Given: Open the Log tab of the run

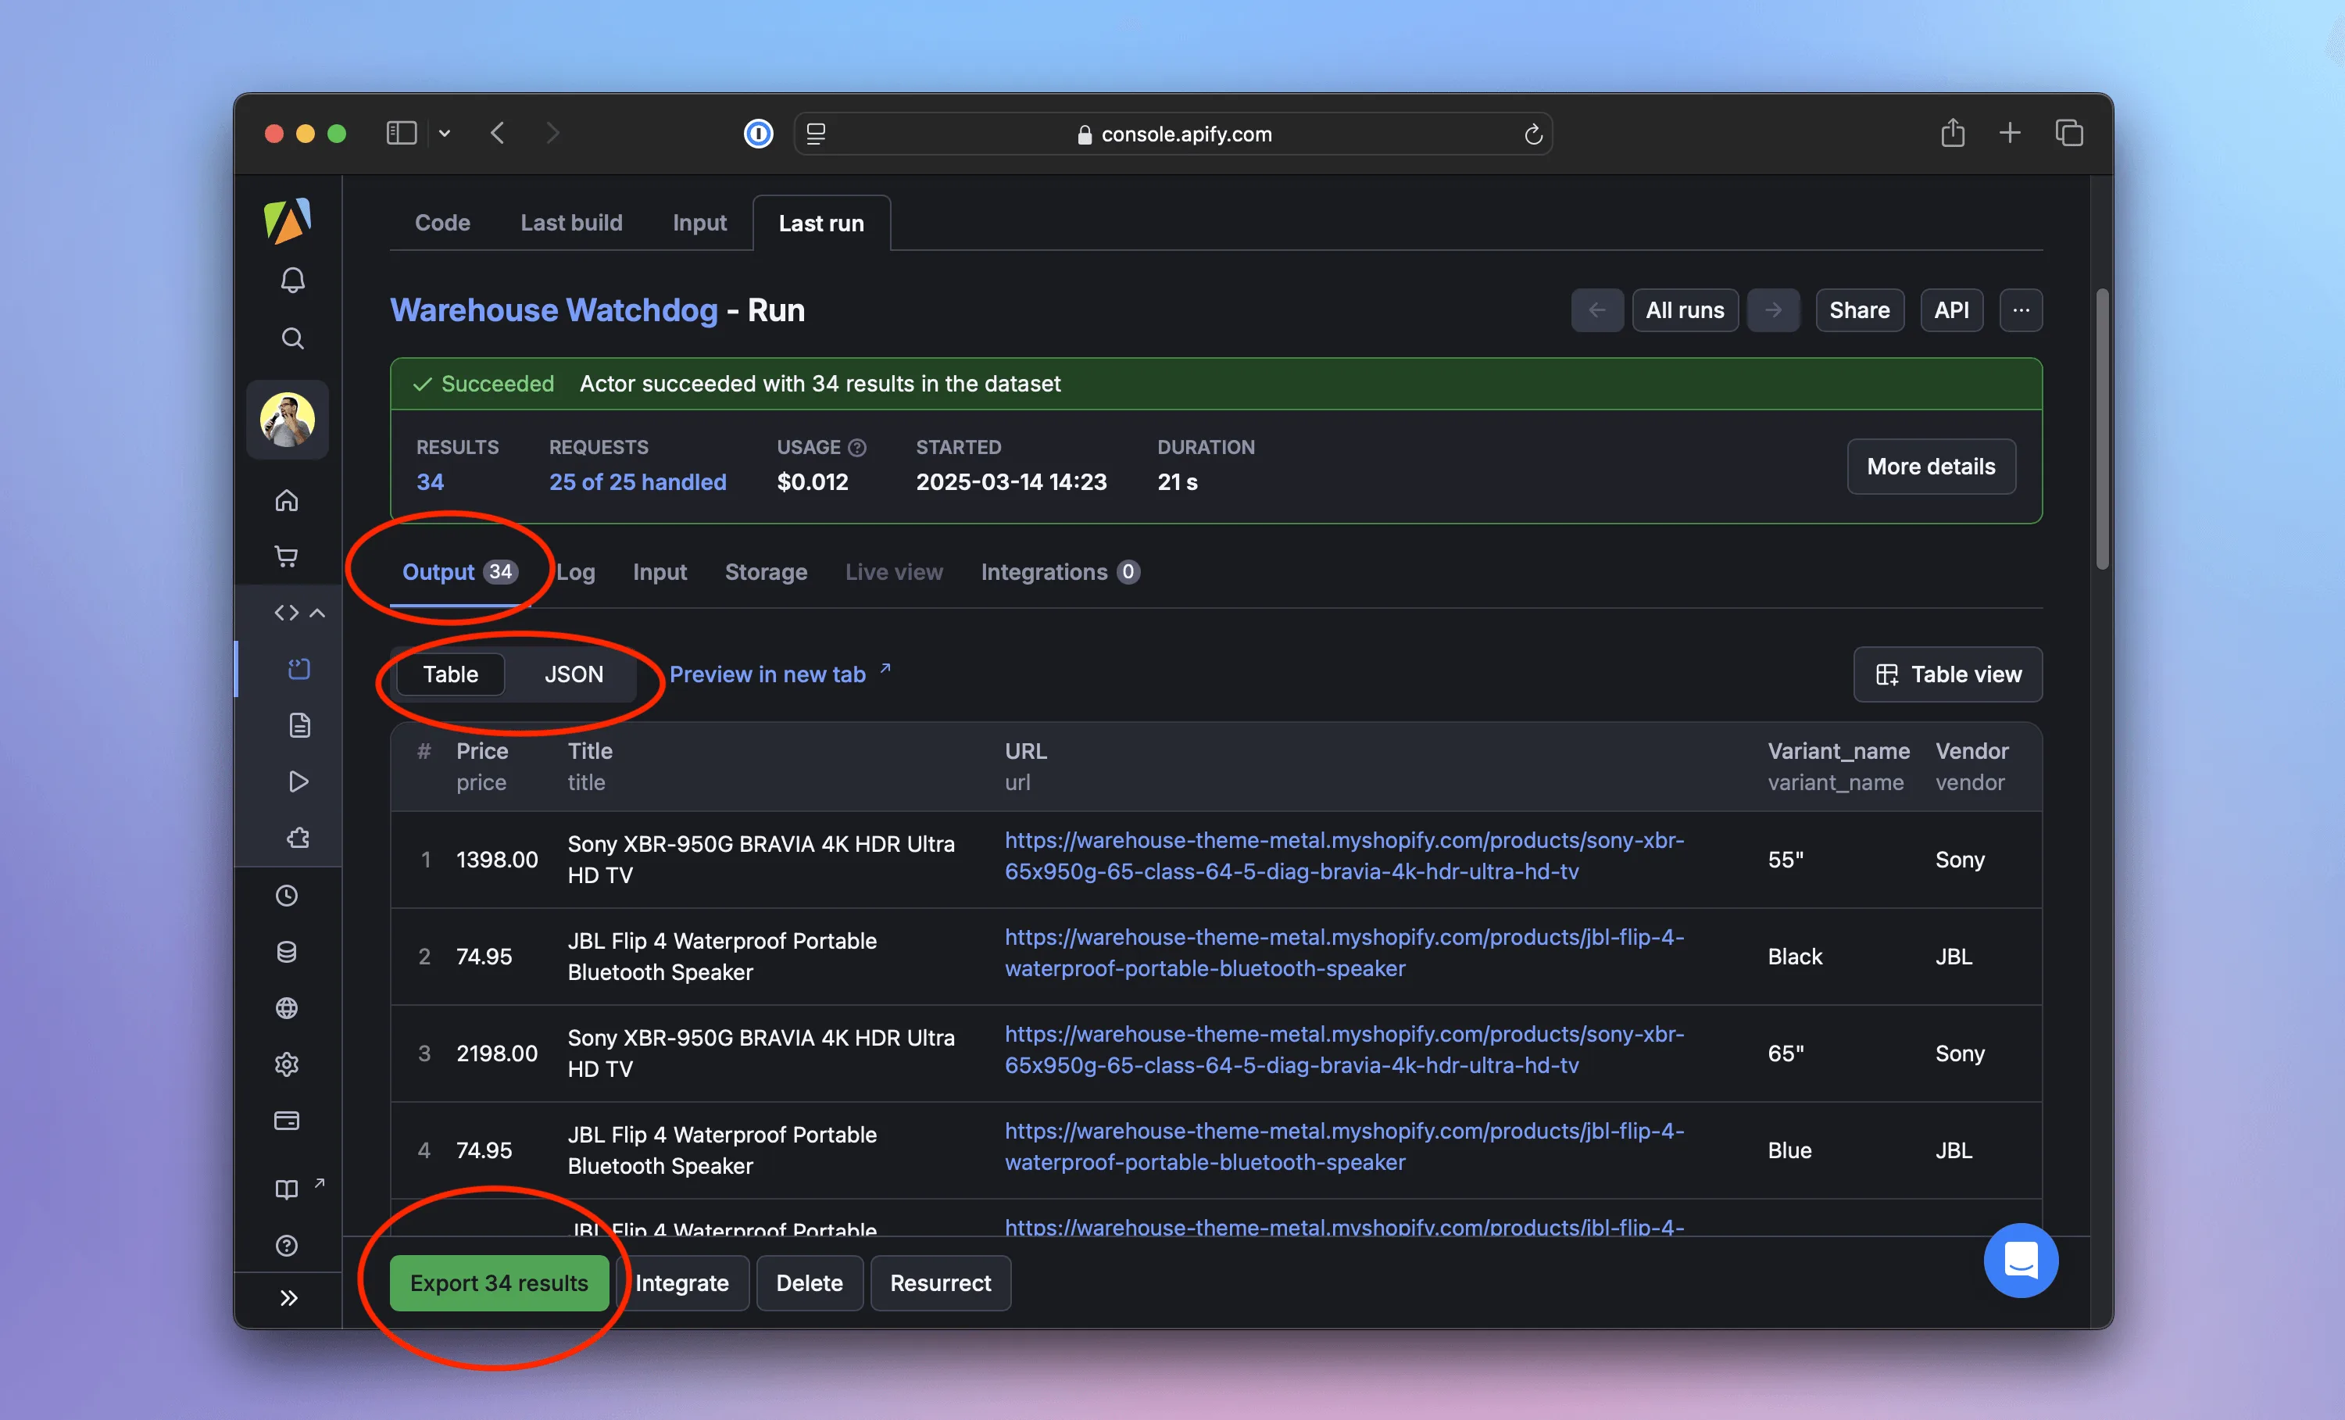Looking at the screenshot, I should tap(577, 571).
